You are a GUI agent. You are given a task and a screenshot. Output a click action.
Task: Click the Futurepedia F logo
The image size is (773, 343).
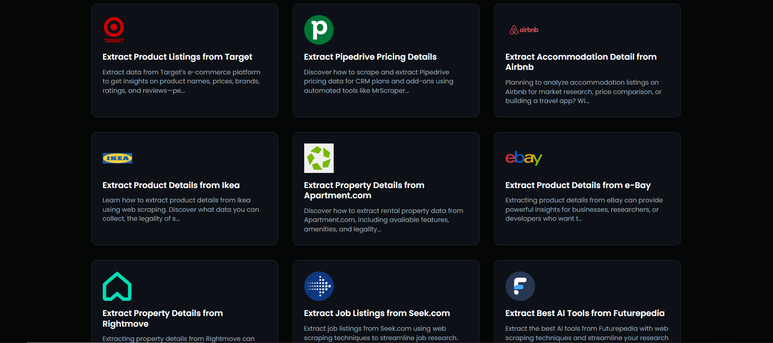[520, 286]
